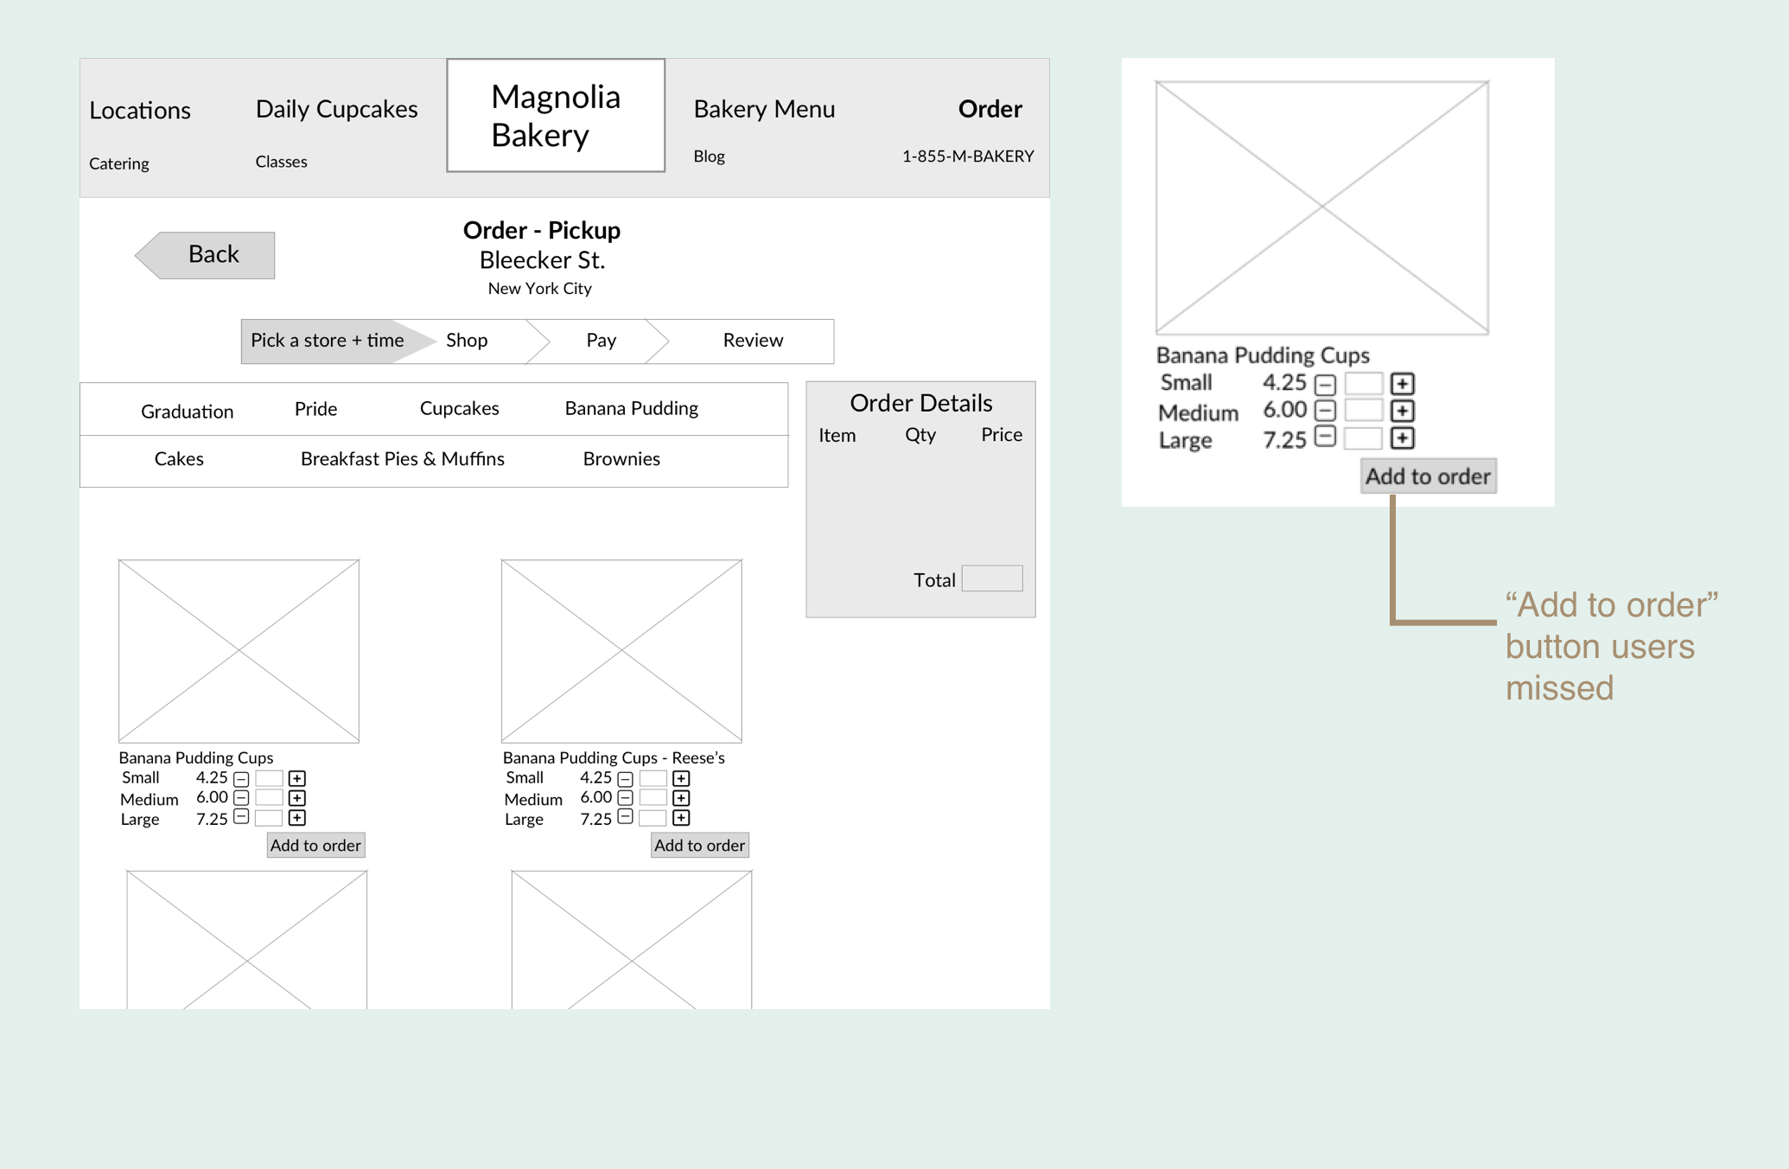Add Banana Pudding Cups to order

coord(315,845)
